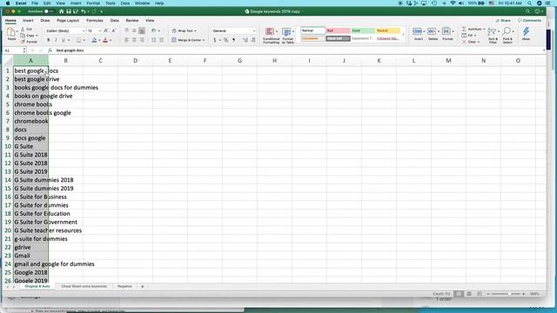This screenshot has width=557, height=313.
Task: Switch to the Formulas ribbon tab
Action: pyautogui.click(x=95, y=21)
